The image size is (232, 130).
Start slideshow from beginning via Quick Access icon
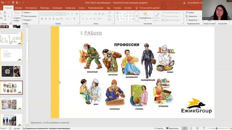[x=13, y=3]
